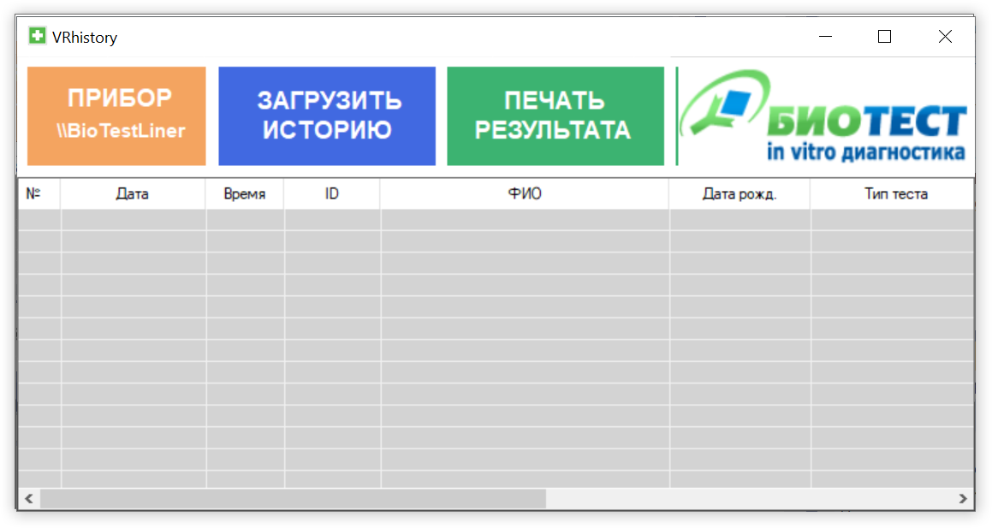992x528 pixels.
Task: Close the VRhistory window
Action: 945,37
